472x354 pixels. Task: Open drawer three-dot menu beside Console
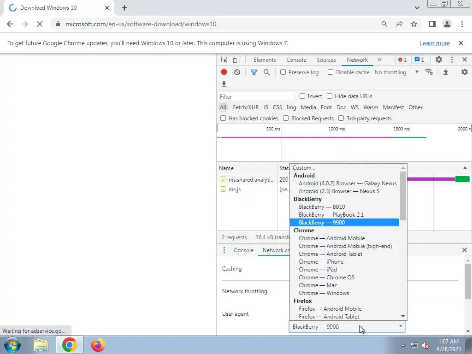click(224, 250)
